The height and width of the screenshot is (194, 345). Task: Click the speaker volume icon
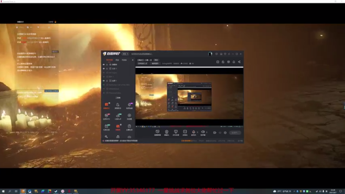203,133
